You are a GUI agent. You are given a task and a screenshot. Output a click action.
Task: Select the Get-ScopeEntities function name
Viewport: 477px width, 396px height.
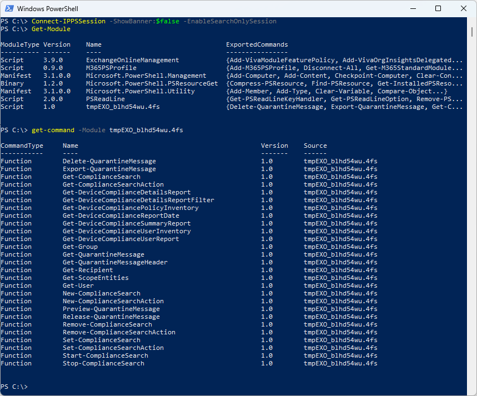click(96, 278)
